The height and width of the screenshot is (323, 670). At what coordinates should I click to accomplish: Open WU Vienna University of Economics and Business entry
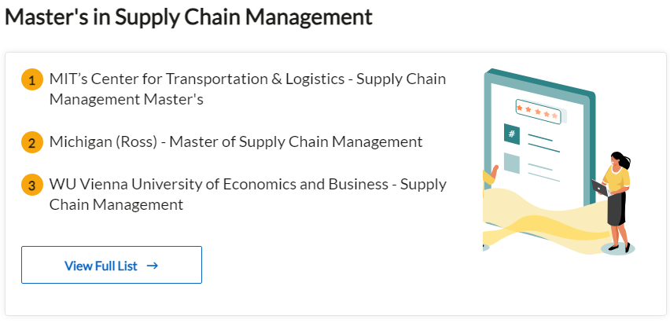pos(248,194)
